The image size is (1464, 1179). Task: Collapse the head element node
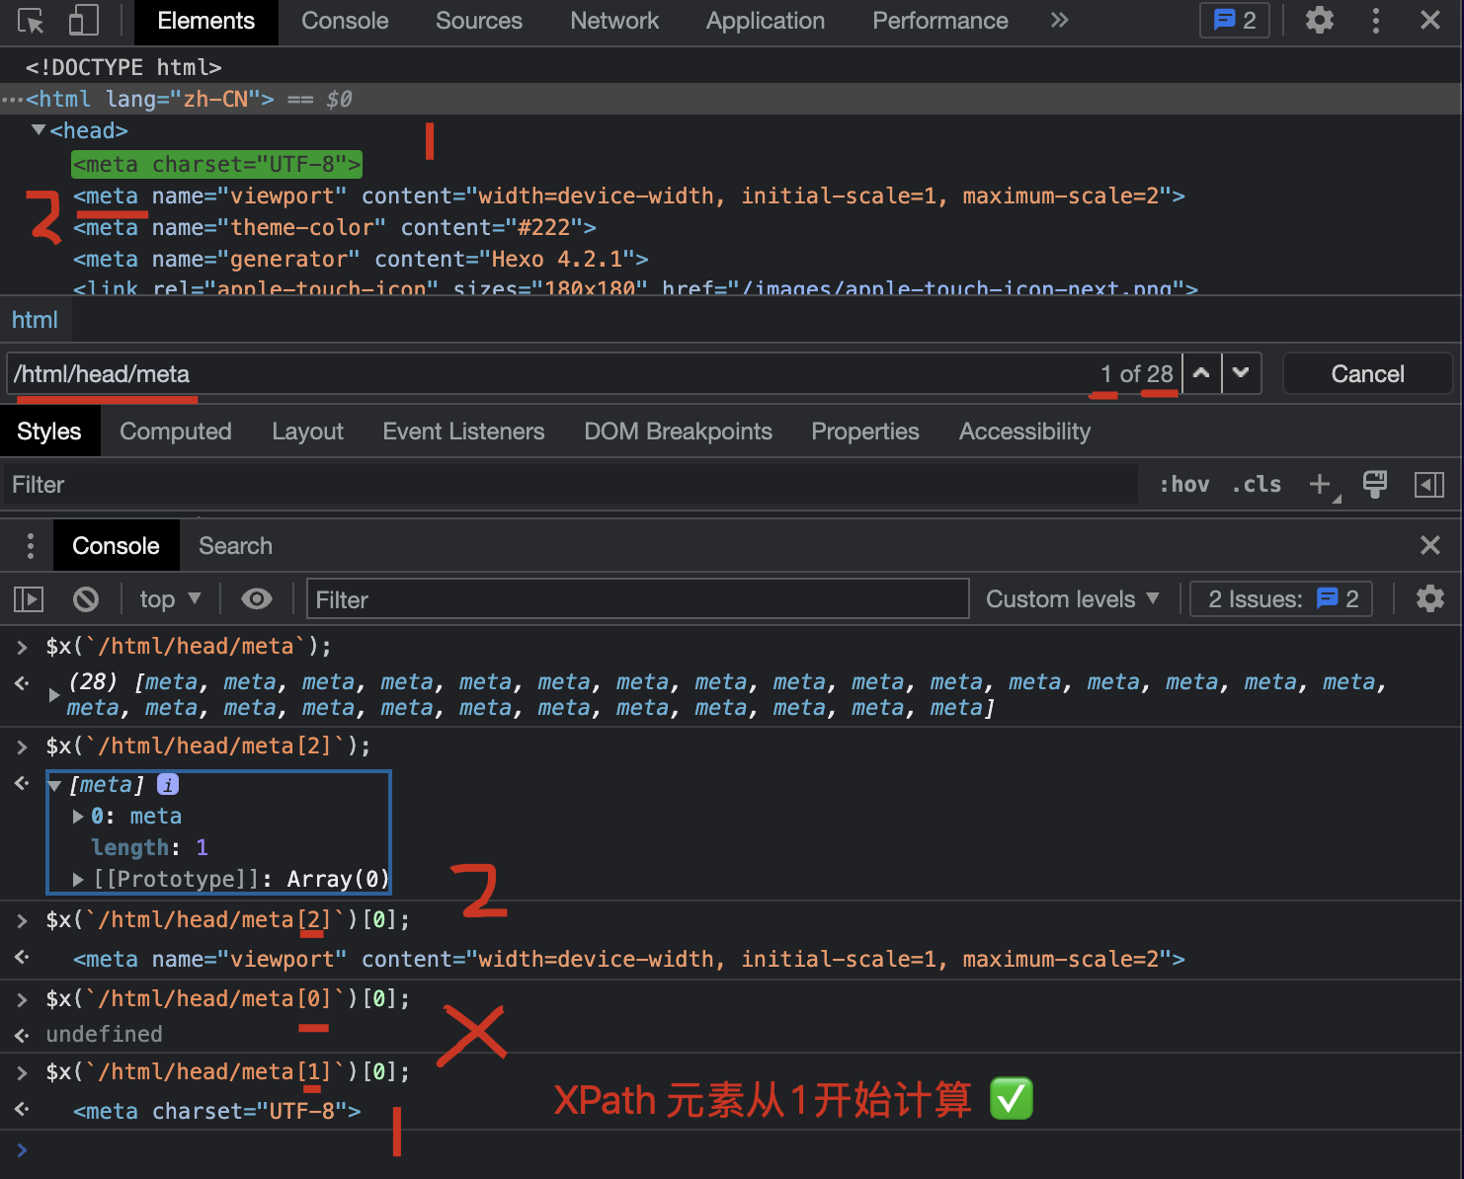39,130
